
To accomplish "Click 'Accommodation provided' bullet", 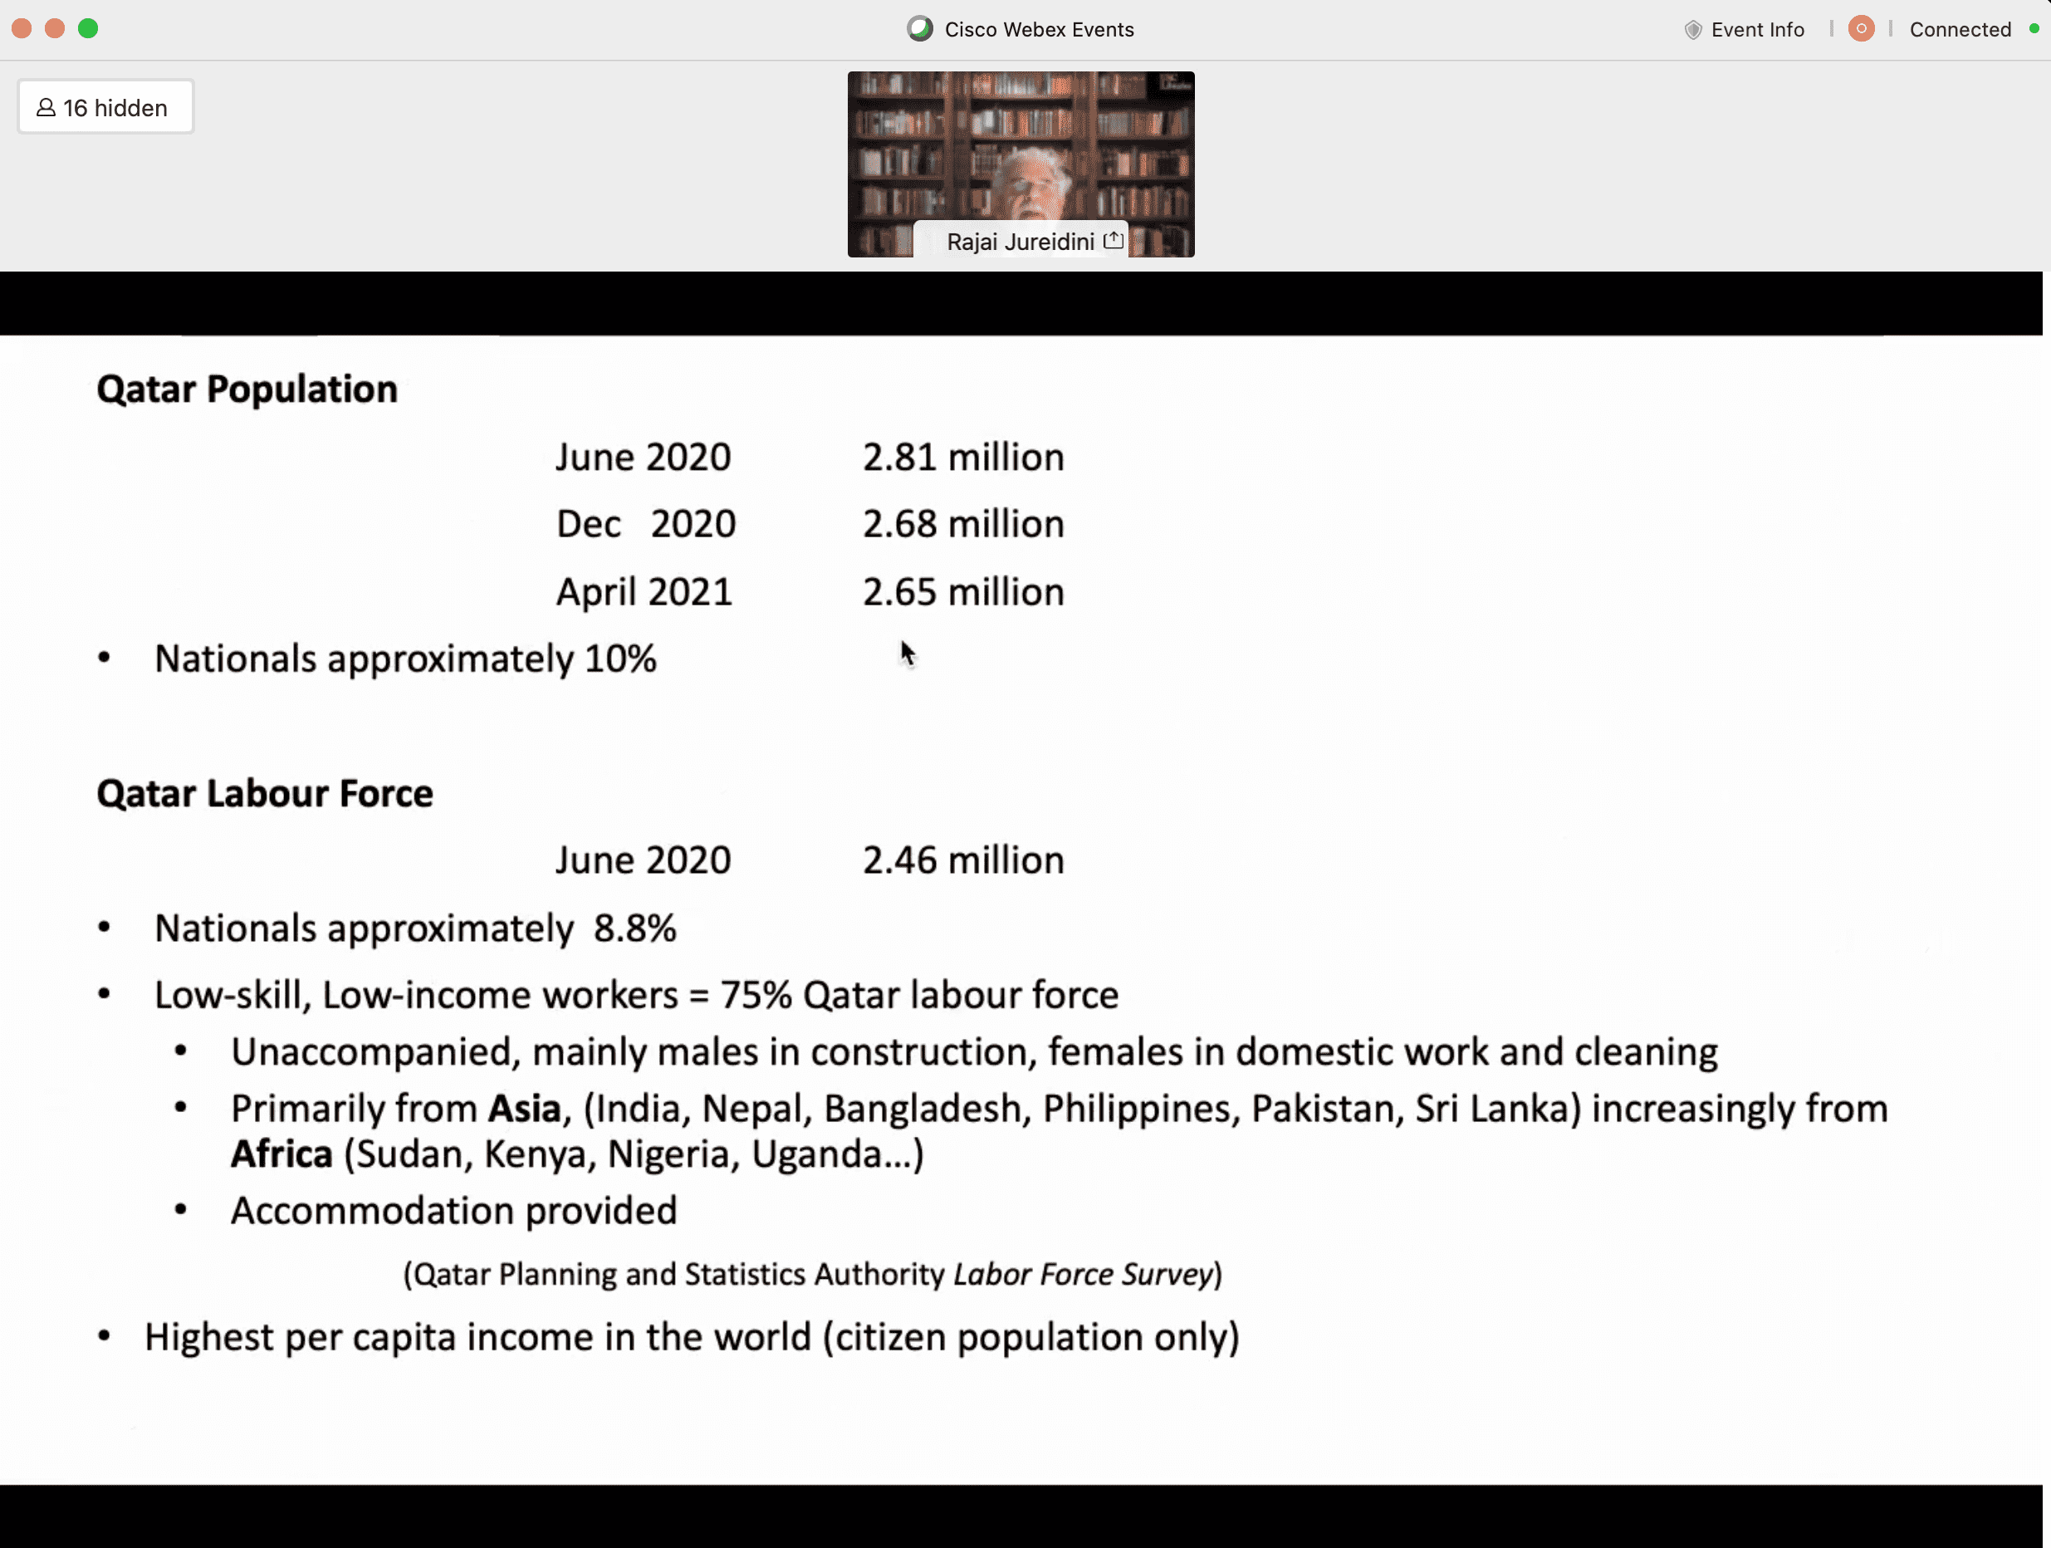I will click(x=453, y=1212).
